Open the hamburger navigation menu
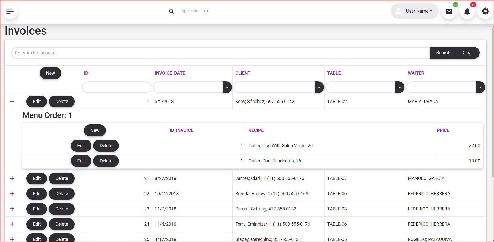The height and width of the screenshot is (242, 494). pyautogui.click(x=10, y=11)
